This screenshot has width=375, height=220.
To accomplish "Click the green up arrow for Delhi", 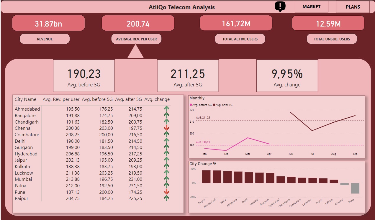I will [x=166, y=141].
